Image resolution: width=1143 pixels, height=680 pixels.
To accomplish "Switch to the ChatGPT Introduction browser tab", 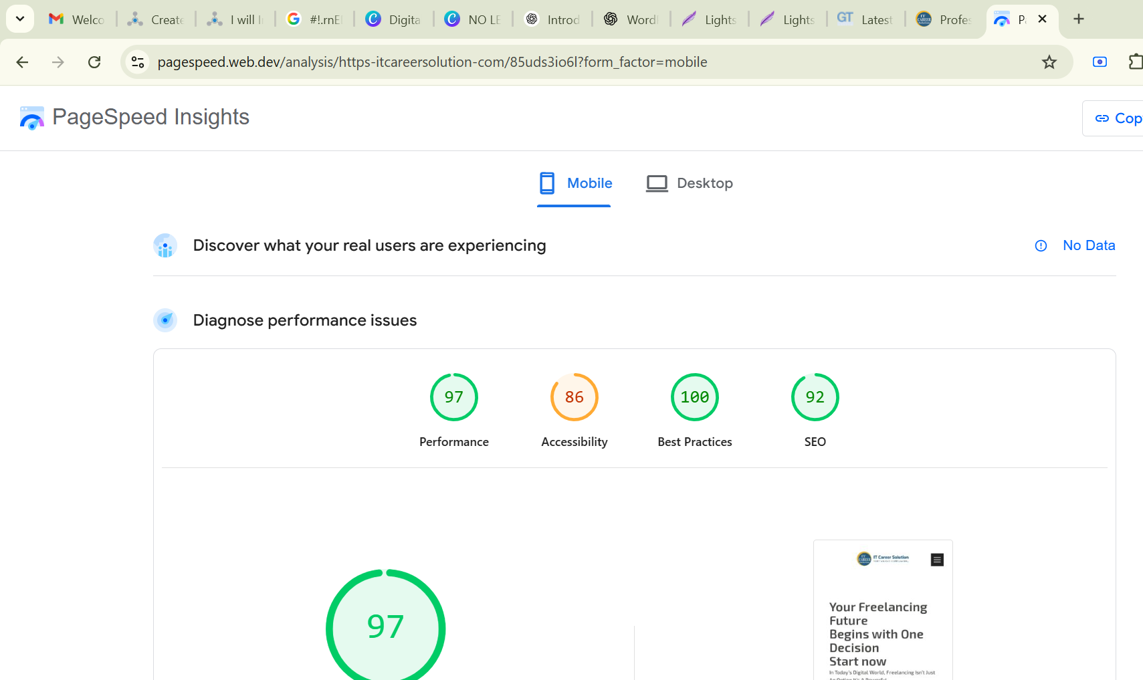I will point(552,19).
